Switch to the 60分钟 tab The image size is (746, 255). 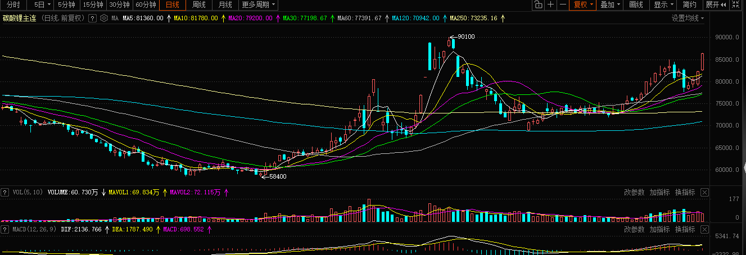(146, 5)
